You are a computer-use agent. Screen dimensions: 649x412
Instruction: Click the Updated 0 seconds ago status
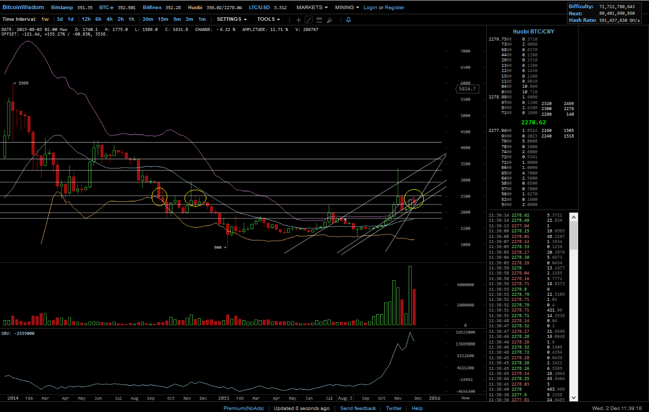(x=302, y=408)
